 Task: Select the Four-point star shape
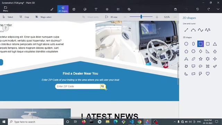point(215,59)
